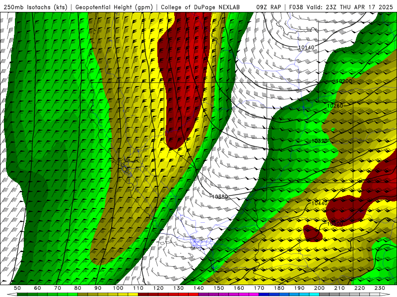Click the 10440 height contour label
The height and width of the screenshot is (297, 397).
tap(319, 203)
